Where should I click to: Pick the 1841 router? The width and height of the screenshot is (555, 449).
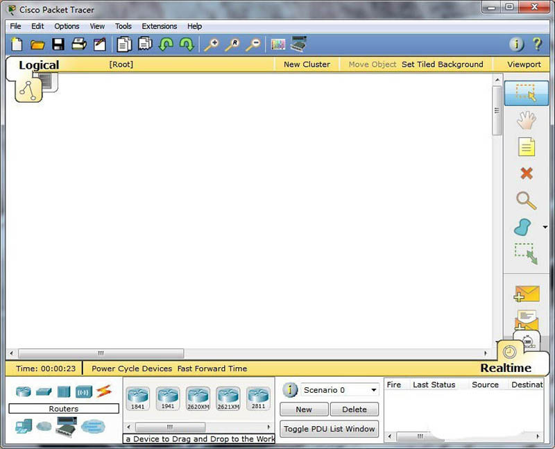137,398
